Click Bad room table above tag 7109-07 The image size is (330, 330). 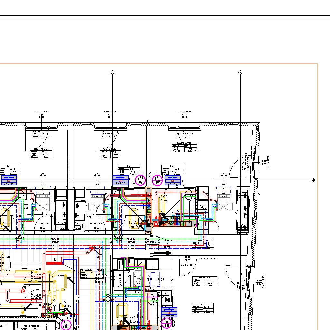(x=129, y=170)
